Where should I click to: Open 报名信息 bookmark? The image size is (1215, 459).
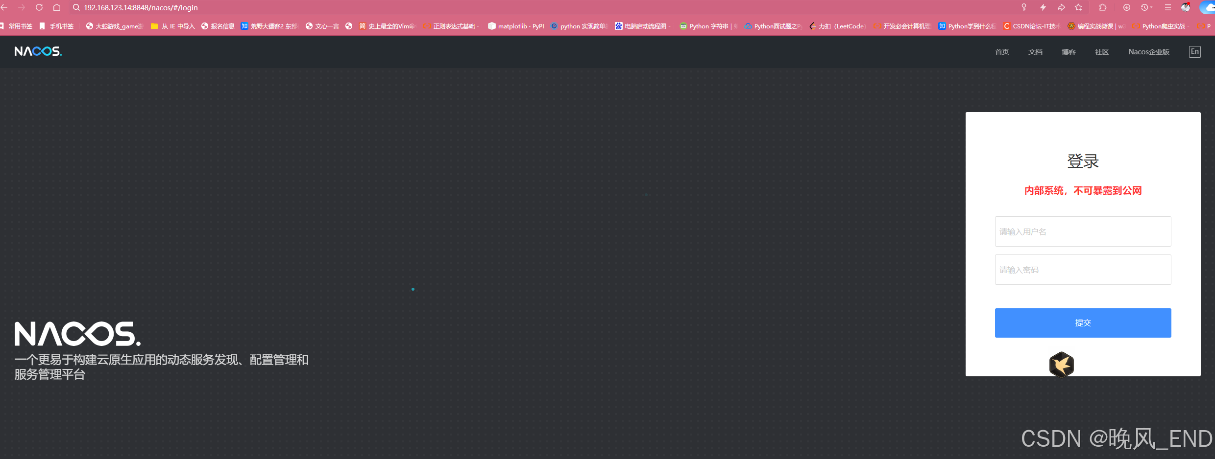coord(218,26)
